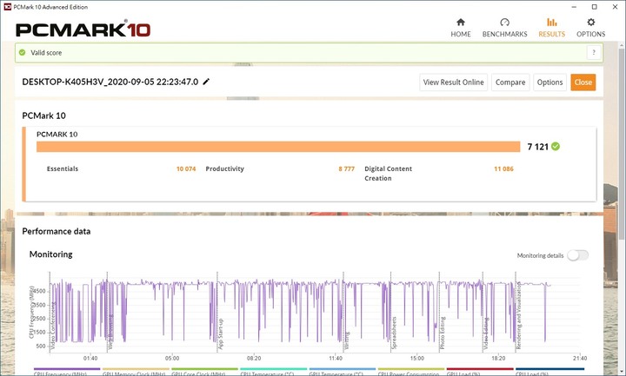
Task: Click the 21:40 time axis label
Action: click(580, 358)
